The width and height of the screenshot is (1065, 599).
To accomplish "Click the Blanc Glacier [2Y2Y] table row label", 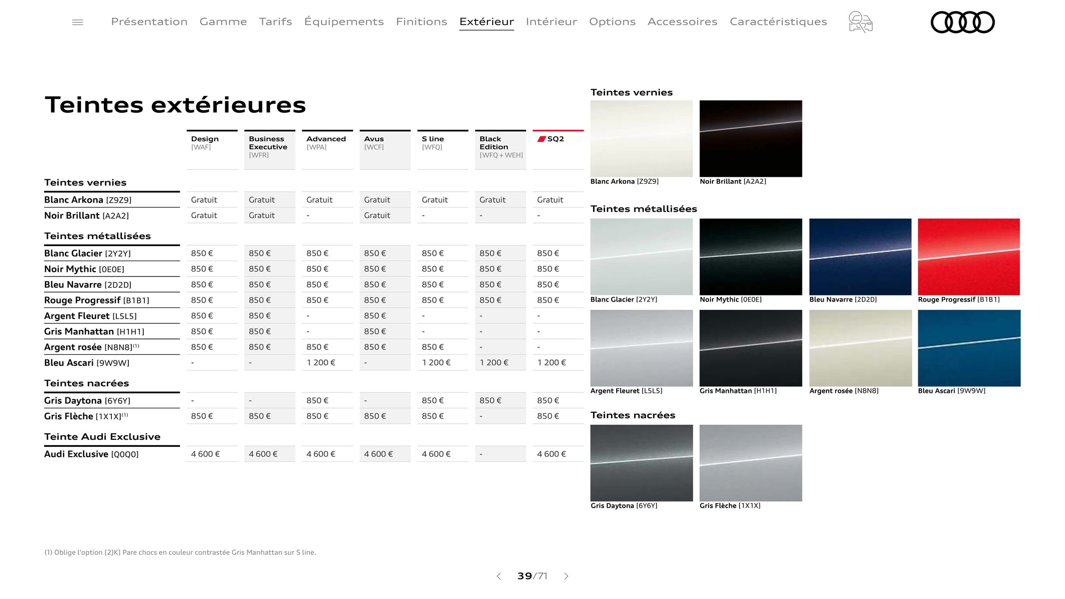I will (x=87, y=253).
